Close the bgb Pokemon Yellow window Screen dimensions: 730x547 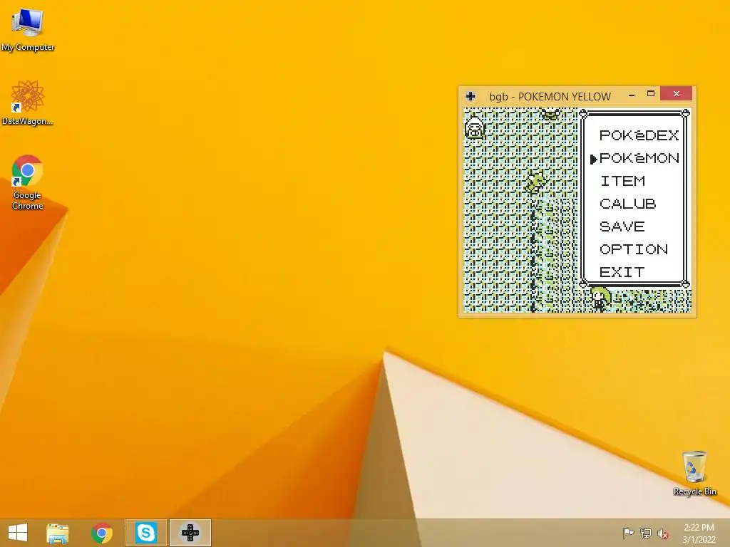pyautogui.click(x=676, y=93)
